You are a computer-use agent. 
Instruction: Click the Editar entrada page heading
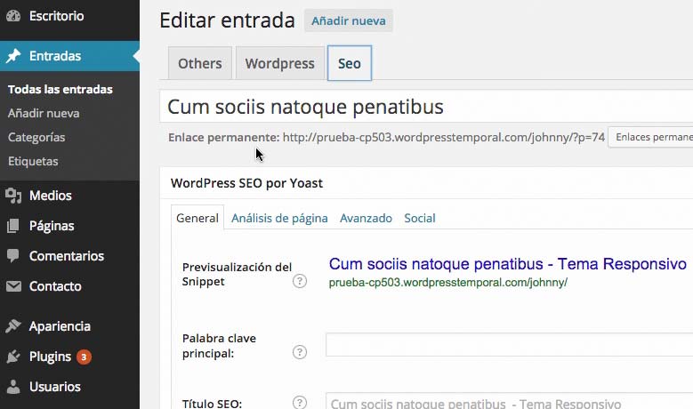pos(227,20)
